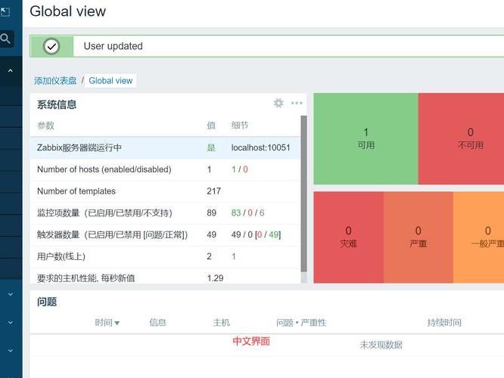Click localhost:10051 detail value
This screenshot has width=504, height=378.
260,147
